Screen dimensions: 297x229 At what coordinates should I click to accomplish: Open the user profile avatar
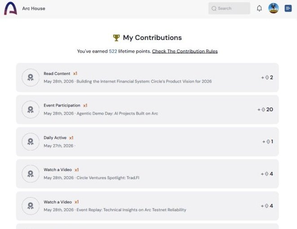pyautogui.click(x=274, y=9)
